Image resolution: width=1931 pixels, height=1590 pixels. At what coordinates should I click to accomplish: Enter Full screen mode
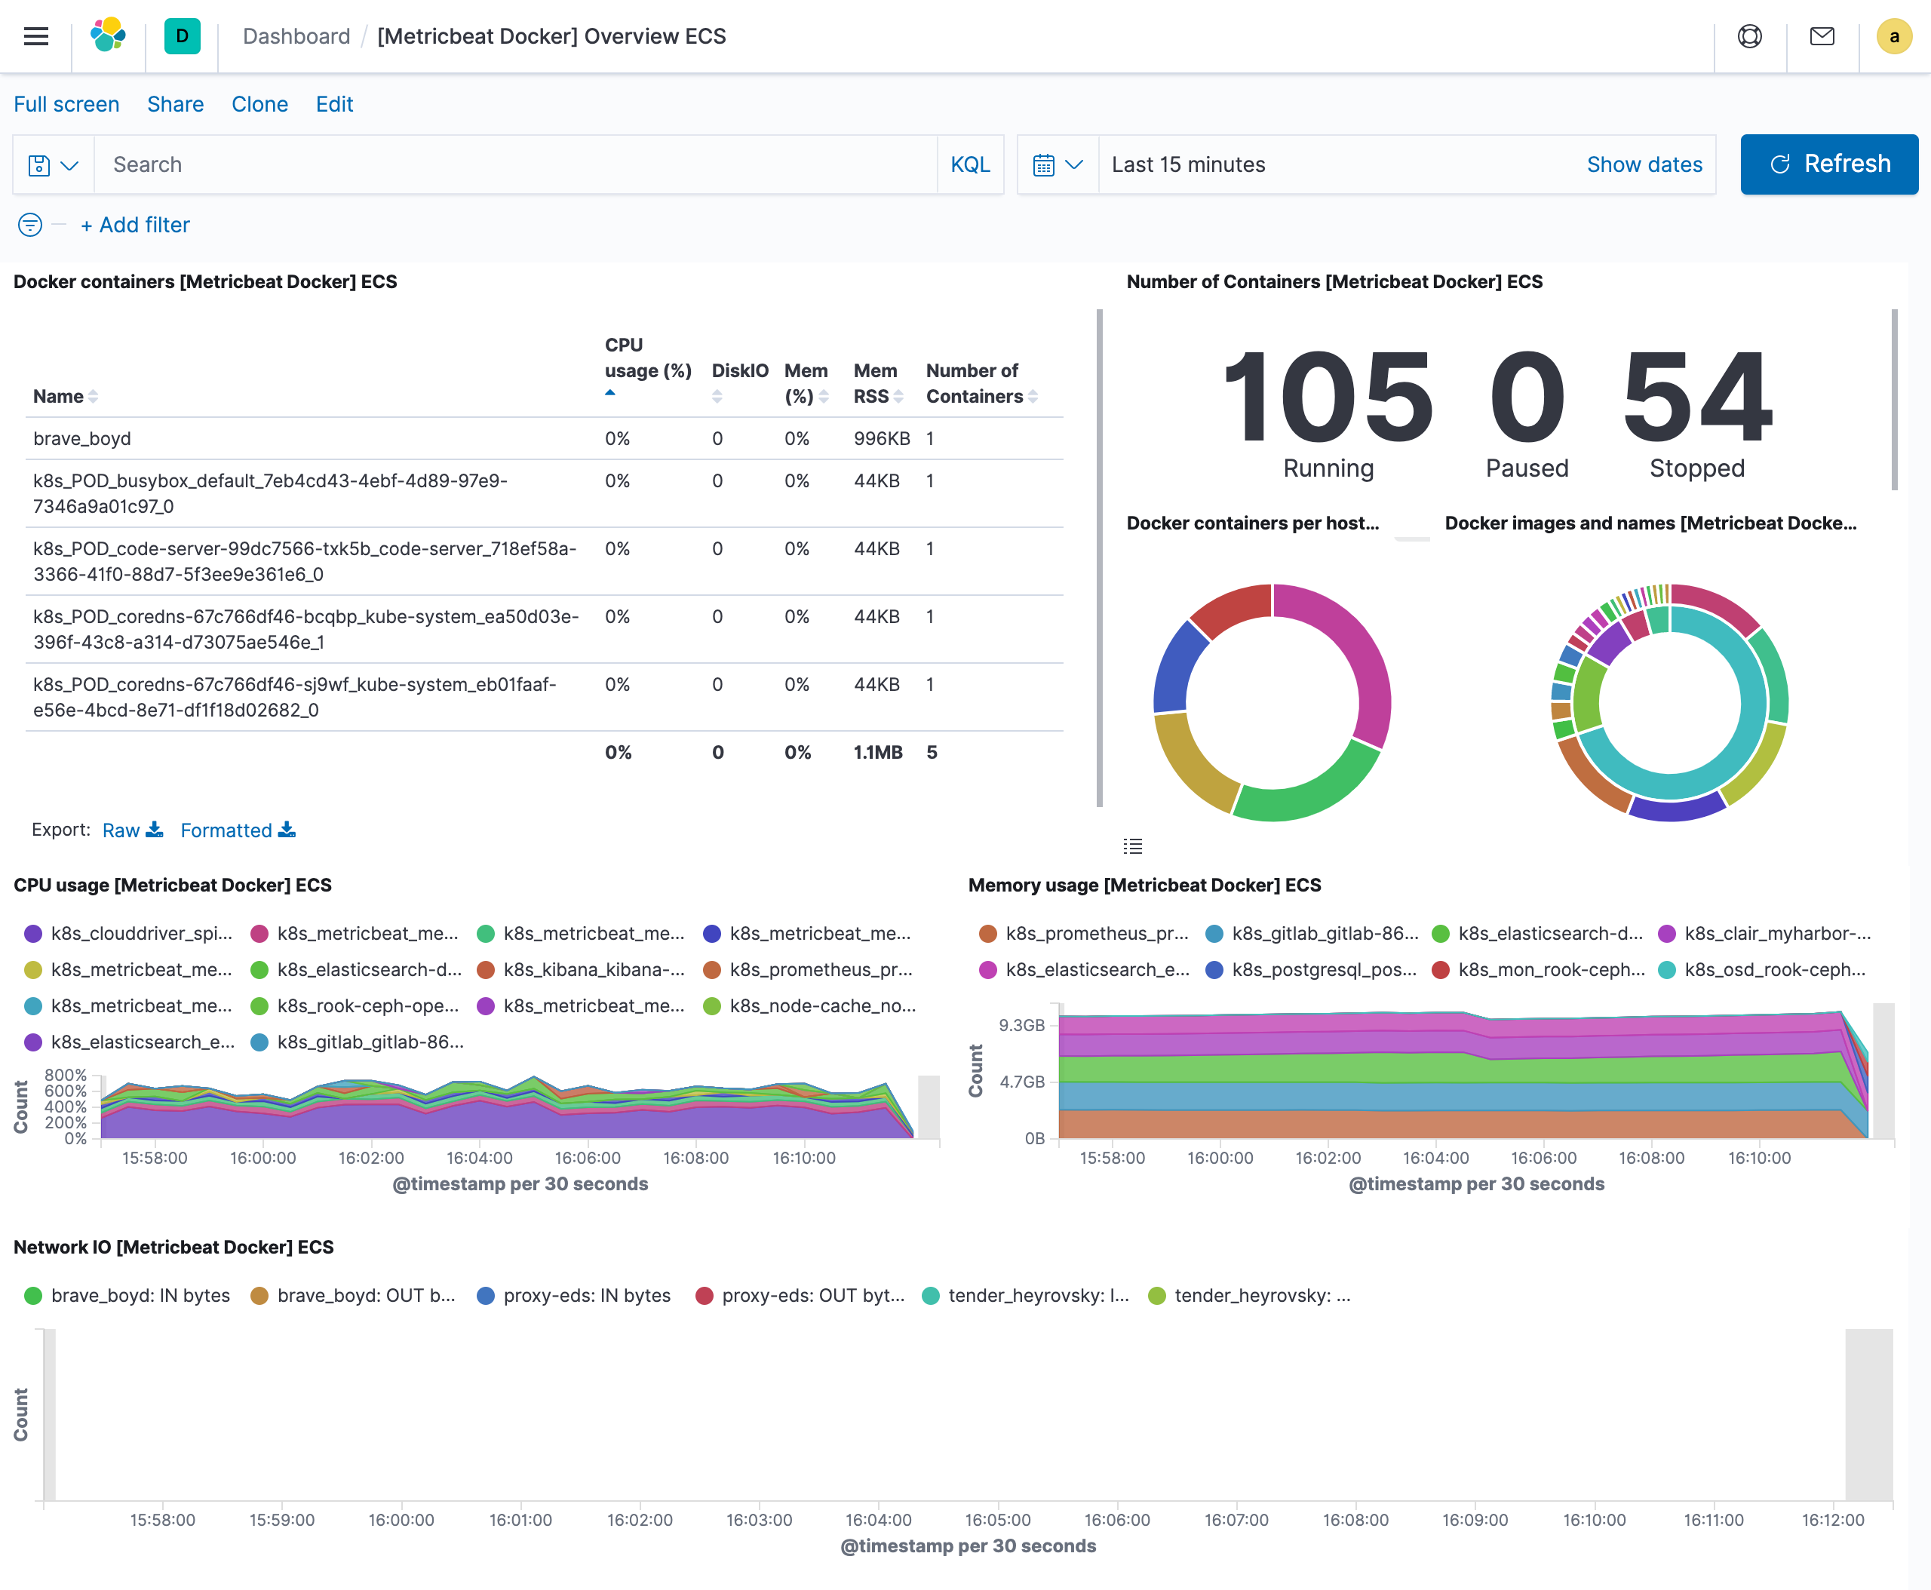pos(66,104)
